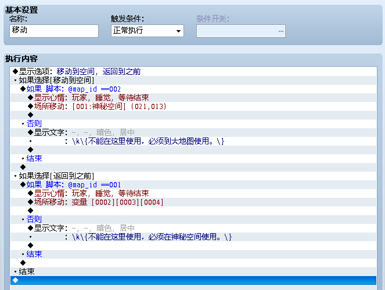Select the 如果选择[移动到空间] row
The image size is (385, 290).
193,80
